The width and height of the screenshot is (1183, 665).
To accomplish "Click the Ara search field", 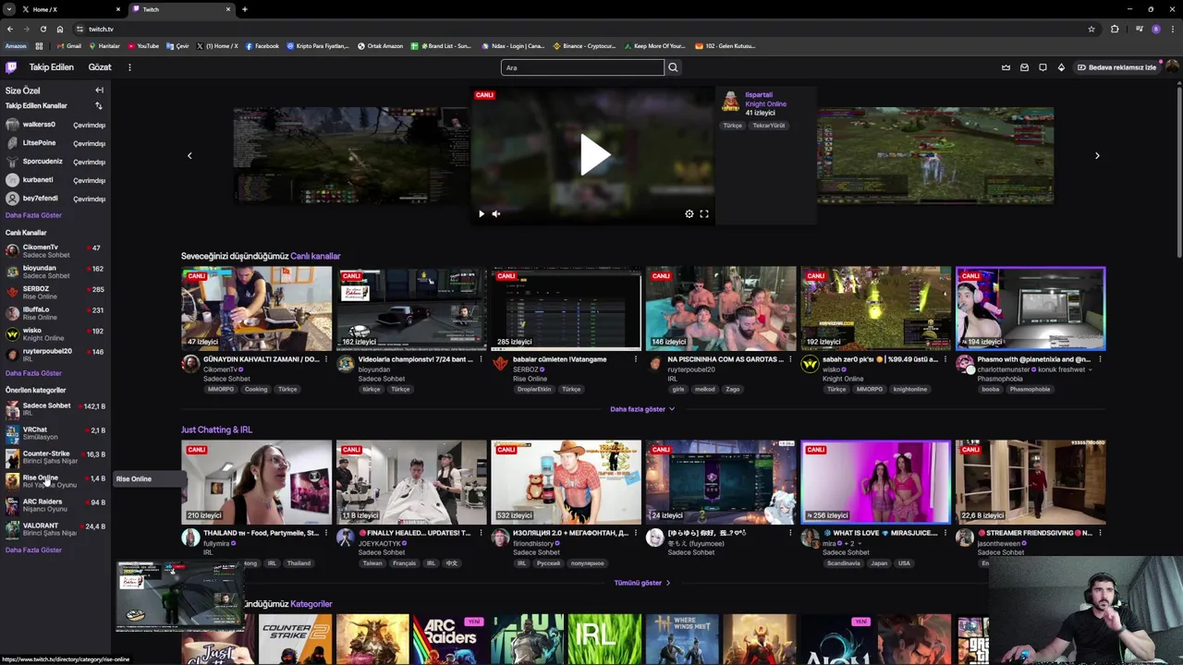I will click(x=582, y=67).
